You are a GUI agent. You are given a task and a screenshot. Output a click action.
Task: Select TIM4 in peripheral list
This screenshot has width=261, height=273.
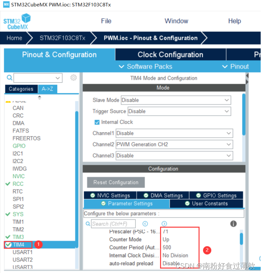18,245
